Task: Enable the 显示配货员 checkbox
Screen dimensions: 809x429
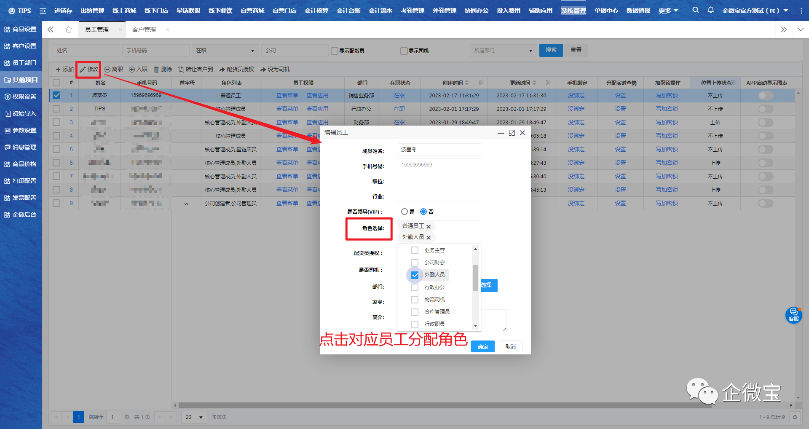Action: pyautogui.click(x=335, y=51)
